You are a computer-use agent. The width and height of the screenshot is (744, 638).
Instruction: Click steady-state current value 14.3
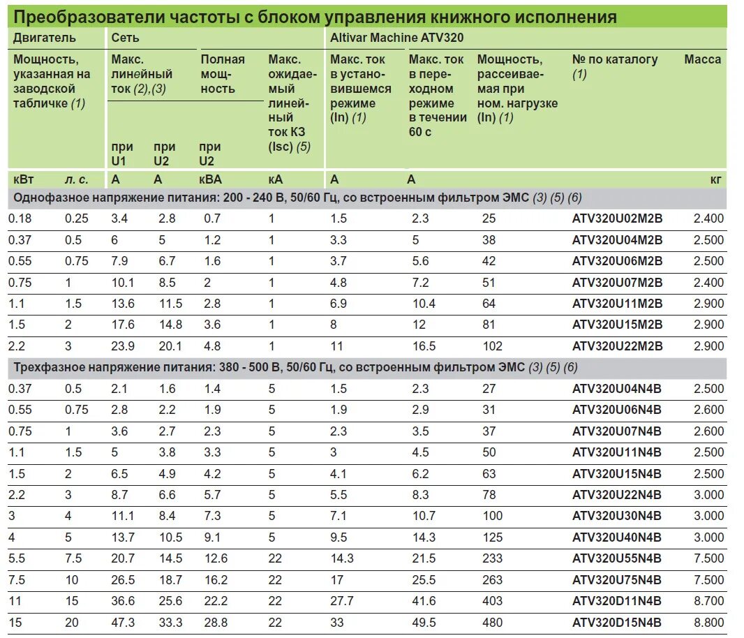coord(342,558)
